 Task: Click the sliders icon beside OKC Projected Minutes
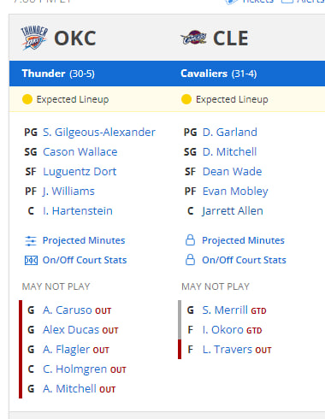pyautogui.click(x=31, y=241)
